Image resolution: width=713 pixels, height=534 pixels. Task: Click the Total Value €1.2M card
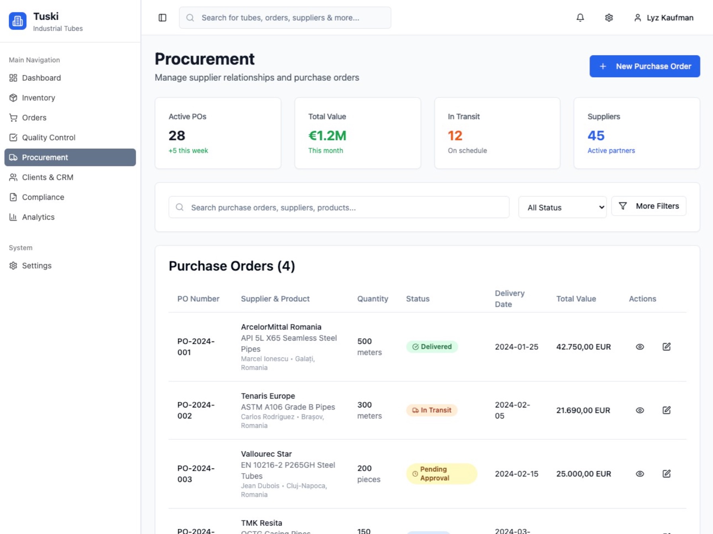coord(357,133)
